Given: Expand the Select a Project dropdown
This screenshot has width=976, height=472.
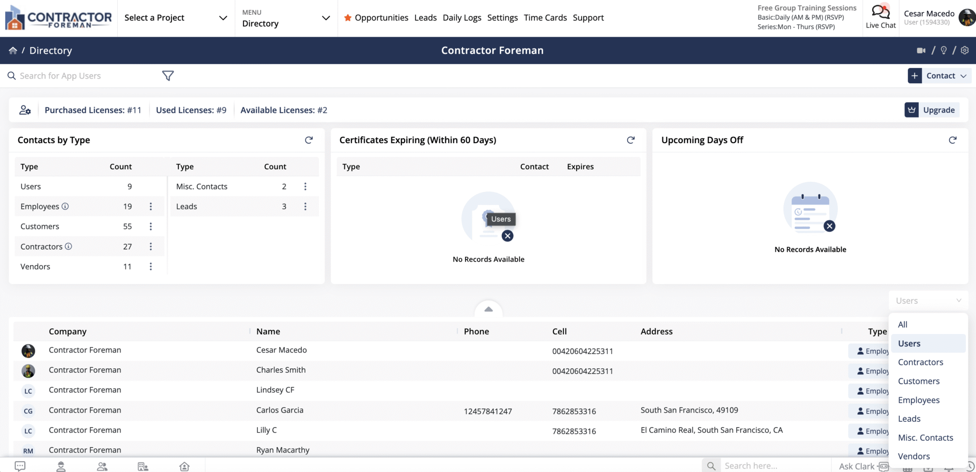Looking at the screenshot, I should click(176, 18).
